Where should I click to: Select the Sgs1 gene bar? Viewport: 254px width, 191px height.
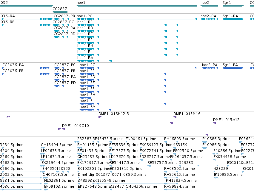(x=233, y=6)
